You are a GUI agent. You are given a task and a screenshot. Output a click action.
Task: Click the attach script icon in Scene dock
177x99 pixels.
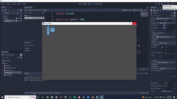pyautogui.click(x=21, y=10)
